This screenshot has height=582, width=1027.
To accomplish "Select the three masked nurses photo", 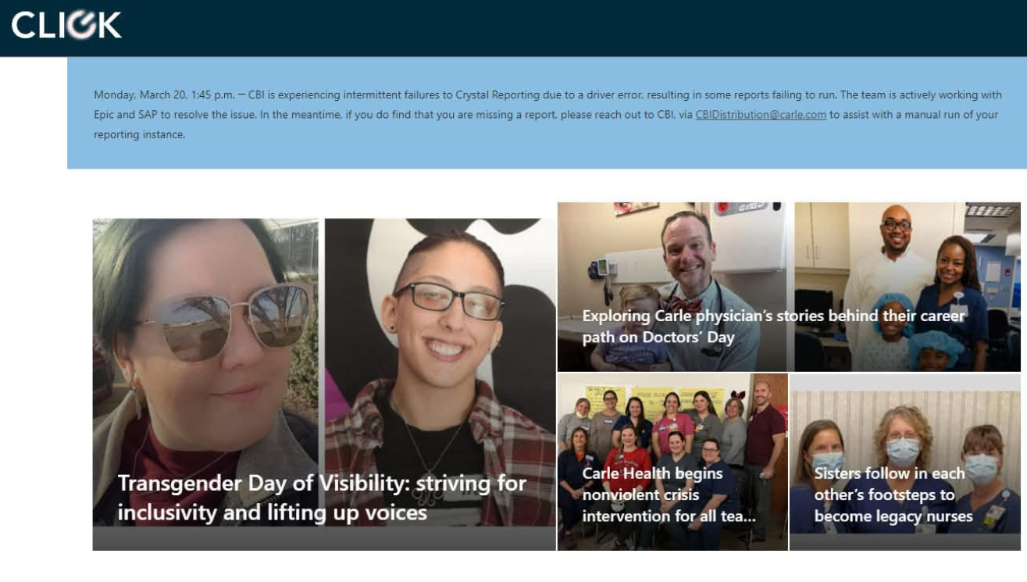I will click(x=905, y=454).
